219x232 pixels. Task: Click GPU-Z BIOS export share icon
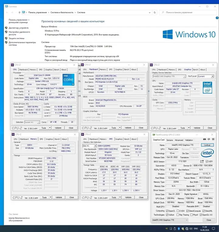point(202,161)
